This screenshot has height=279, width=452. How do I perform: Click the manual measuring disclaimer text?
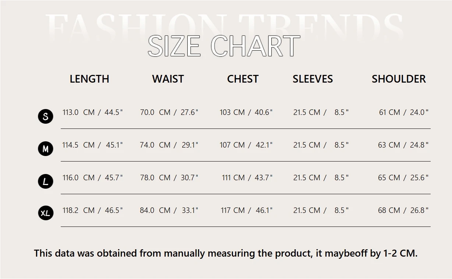(226, 253)
